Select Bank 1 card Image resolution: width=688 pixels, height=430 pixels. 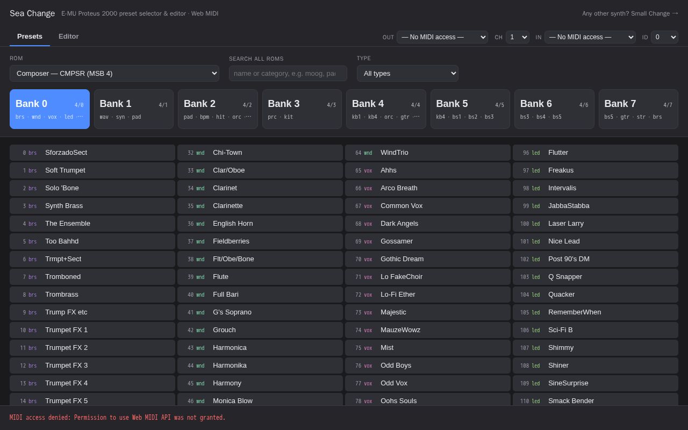coord(134,109)
